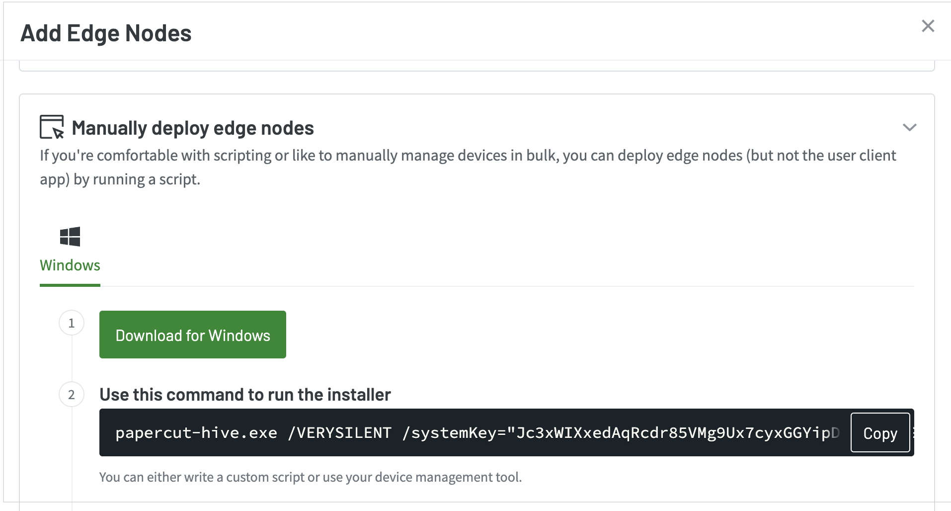Screen dimensions: 951x511
Task: Click Download for Windows
Action: pyautogui.click(x=192, y=335)
